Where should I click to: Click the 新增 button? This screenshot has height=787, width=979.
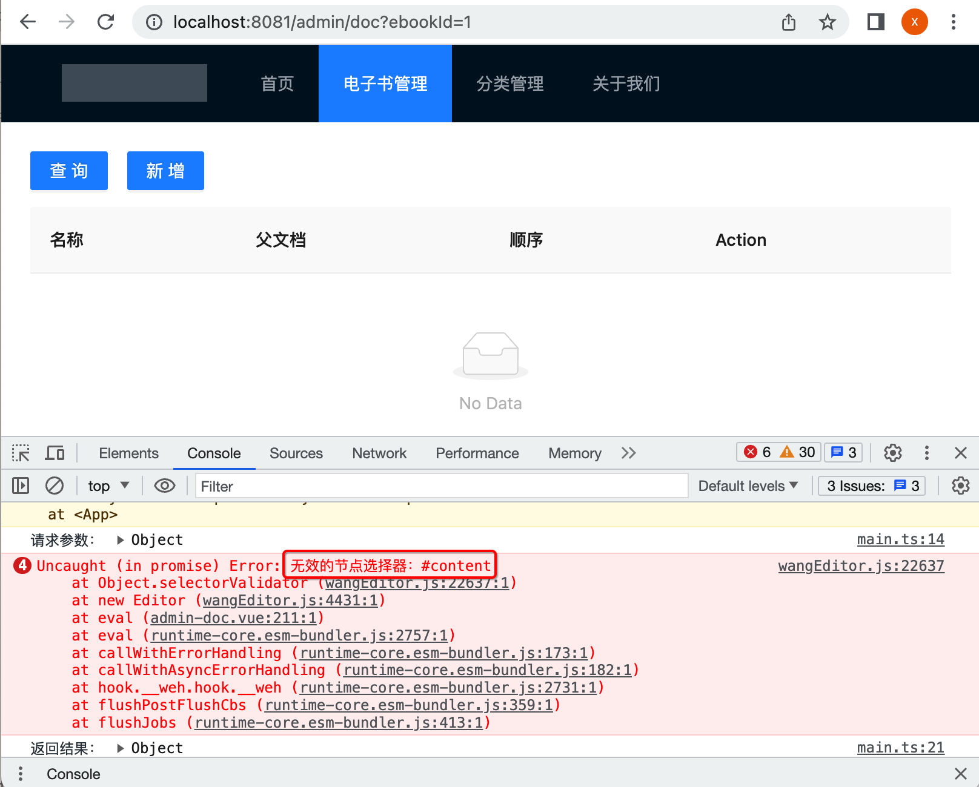point(165,171)
